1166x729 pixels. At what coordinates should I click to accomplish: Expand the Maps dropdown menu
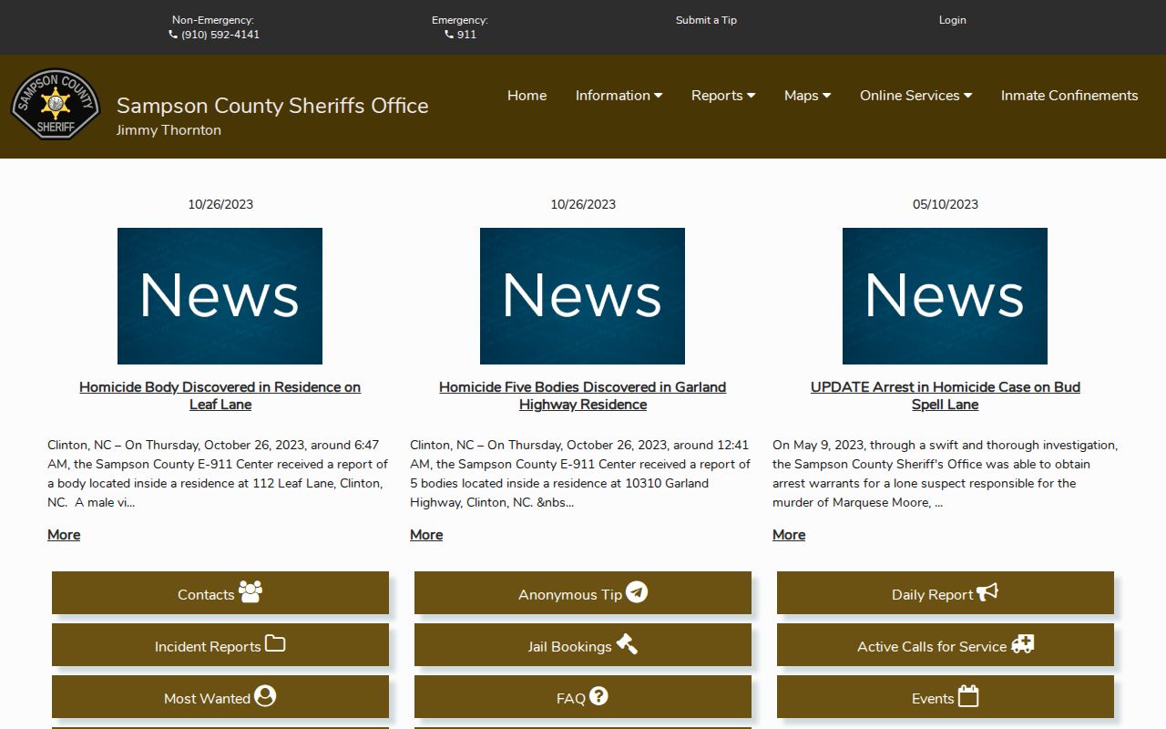[x=807, y=96]
